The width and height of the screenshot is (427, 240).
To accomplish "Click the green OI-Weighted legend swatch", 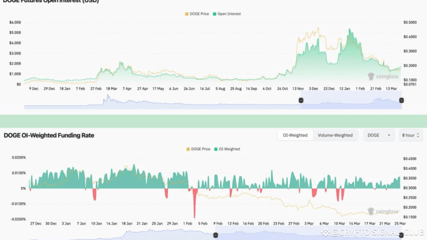I will click(x=216, y=149).
